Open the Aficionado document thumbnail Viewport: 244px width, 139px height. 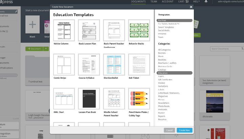215,101
